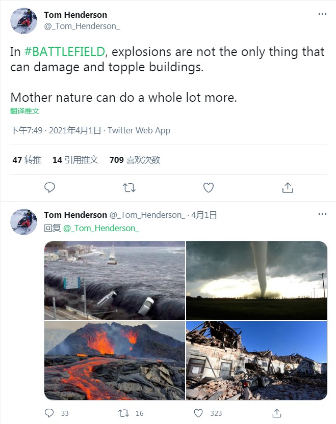Viewport: 336px width, 424px height.
Task: Like the main tweet with heart icon
Action: pyautogui.click(x=208, y=188)
